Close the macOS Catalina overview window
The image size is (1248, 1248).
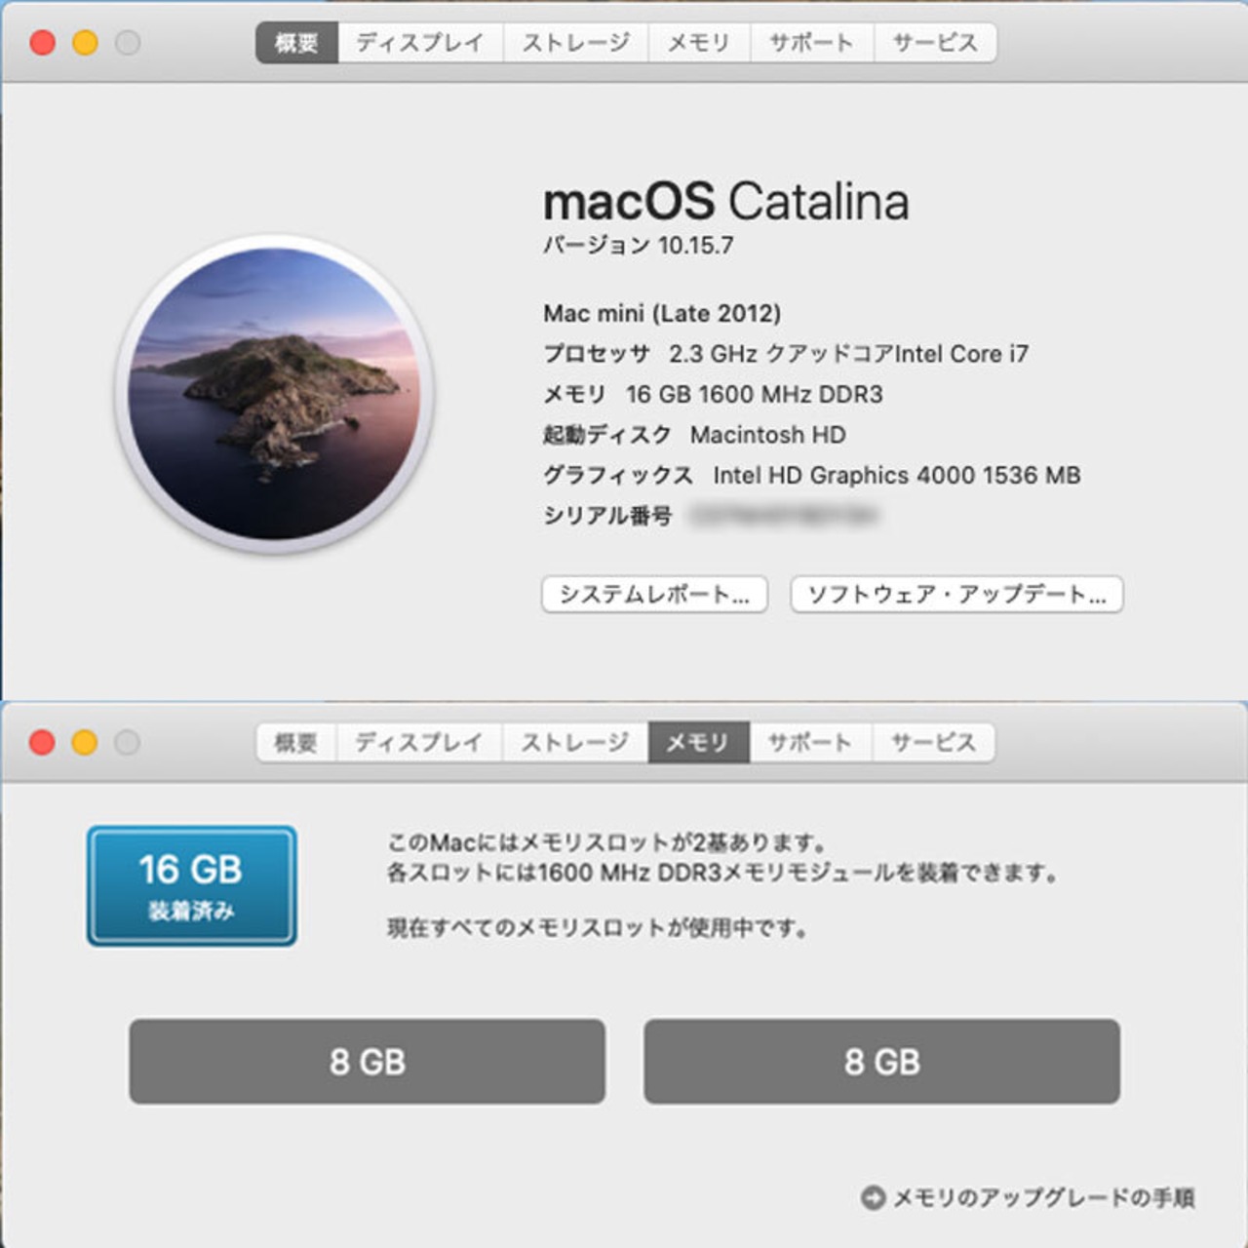coord(43,43)
